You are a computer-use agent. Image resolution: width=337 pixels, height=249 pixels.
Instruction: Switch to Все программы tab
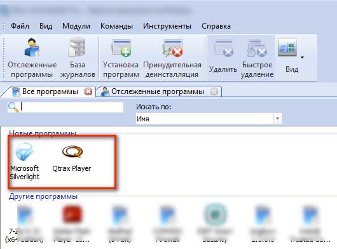[50, 91]
